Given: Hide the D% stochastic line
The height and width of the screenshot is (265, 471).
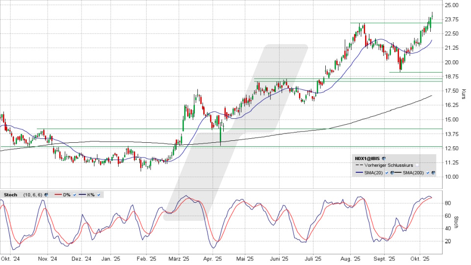Looking at the screenshot, I should tap(75, 195).
